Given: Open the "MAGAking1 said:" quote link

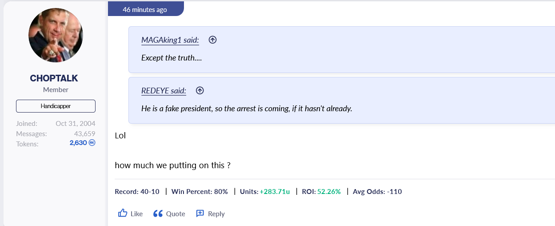Looking at the screenshot, I should [170, 40].
